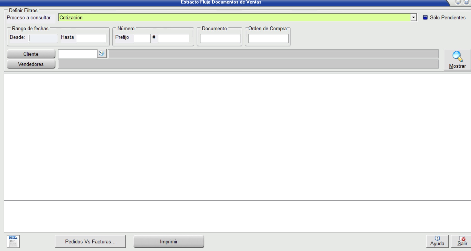This screenshot has height=251, width=471.
Task: Click the Orden de Compra field
Action: click(x=268, y=38)
